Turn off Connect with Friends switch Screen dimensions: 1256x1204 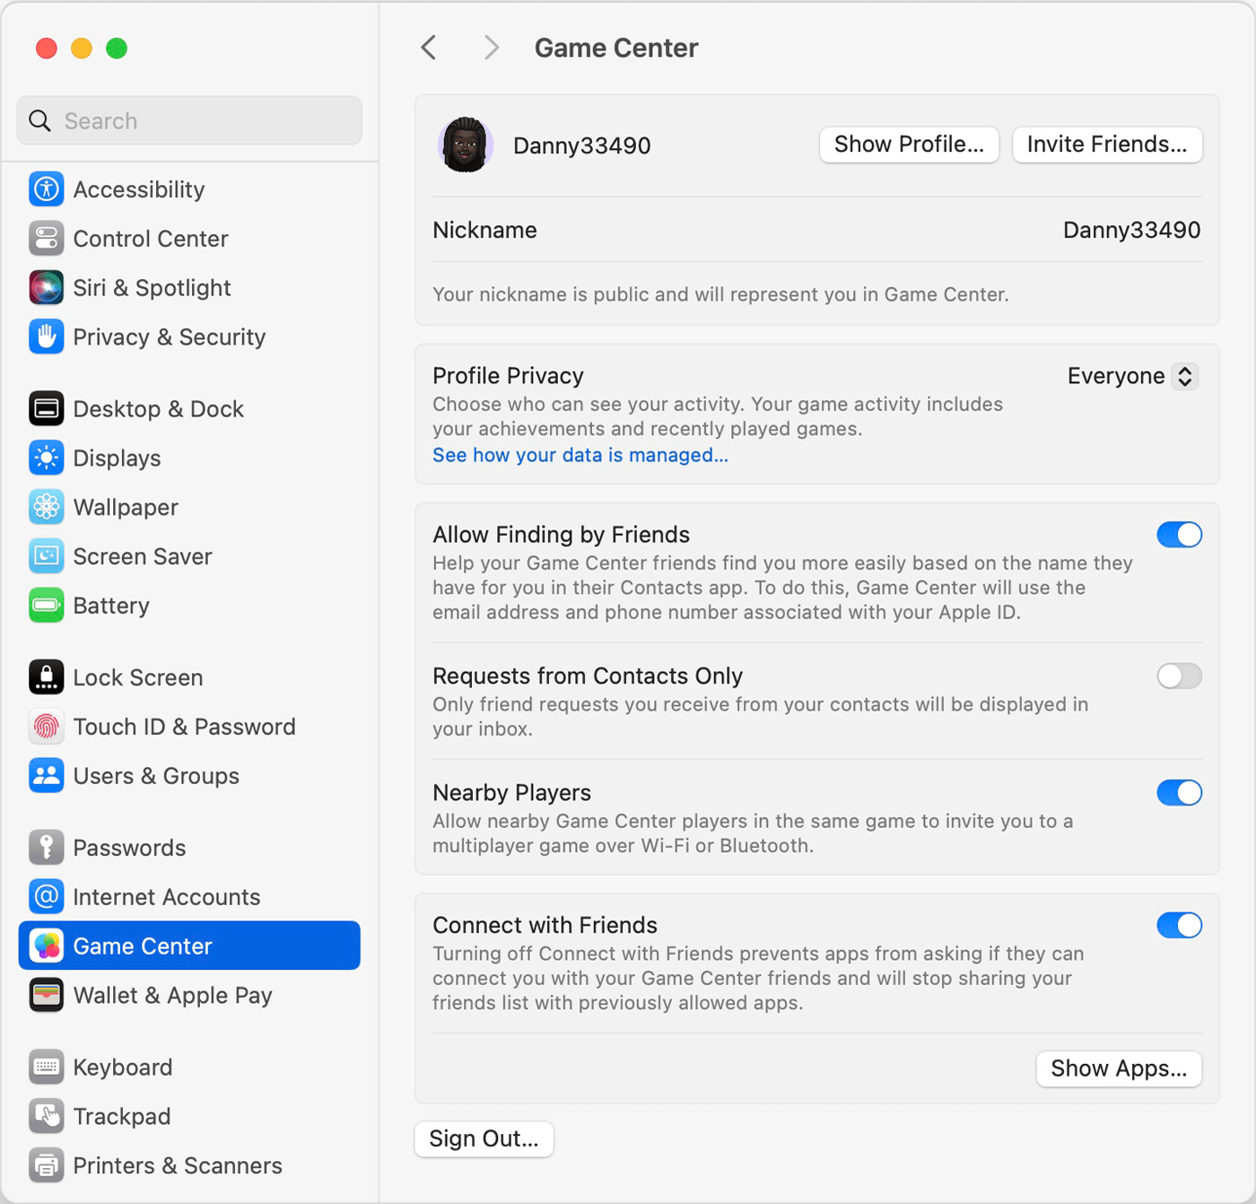1179,925
